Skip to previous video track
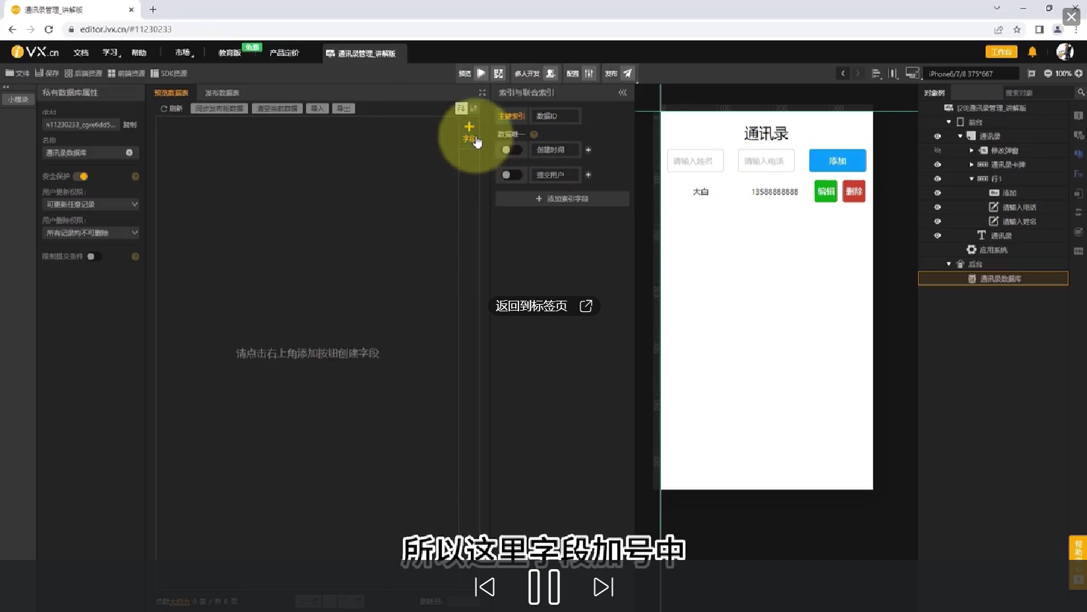This screenshot has width=1087, height=612. [485, 587]
